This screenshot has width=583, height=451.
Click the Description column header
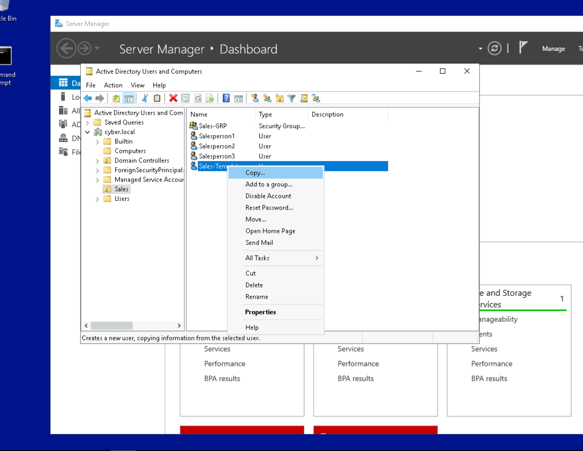point(348,115)
